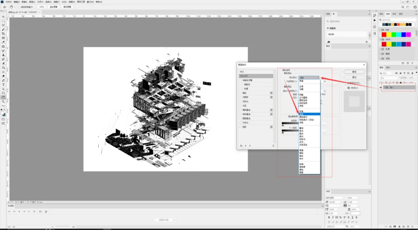Enable the 描边 (Stroke) style checkbox
Screen dimensions: 418x230
click(x=241, y=93)
